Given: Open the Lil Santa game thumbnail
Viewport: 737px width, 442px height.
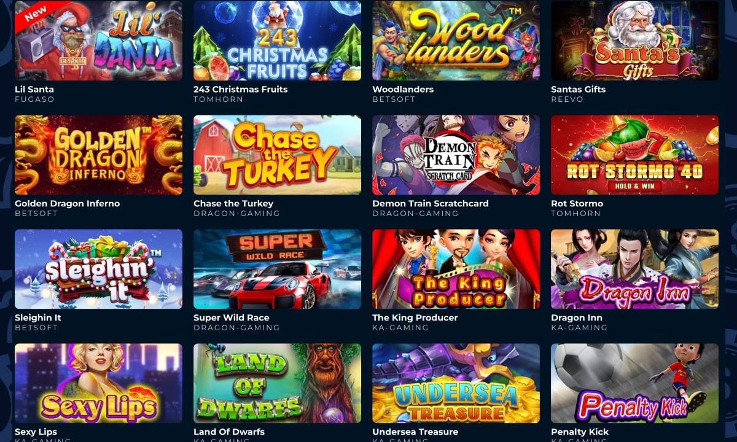Looking at the screenshot, I should (x=98, y=41).
